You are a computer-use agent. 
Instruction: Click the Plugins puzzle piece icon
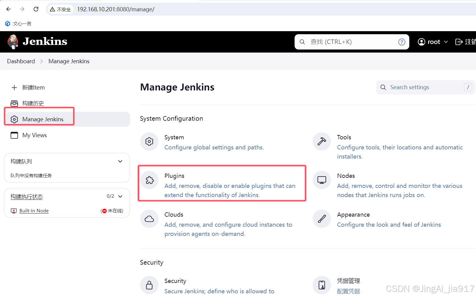coord(149,180)
